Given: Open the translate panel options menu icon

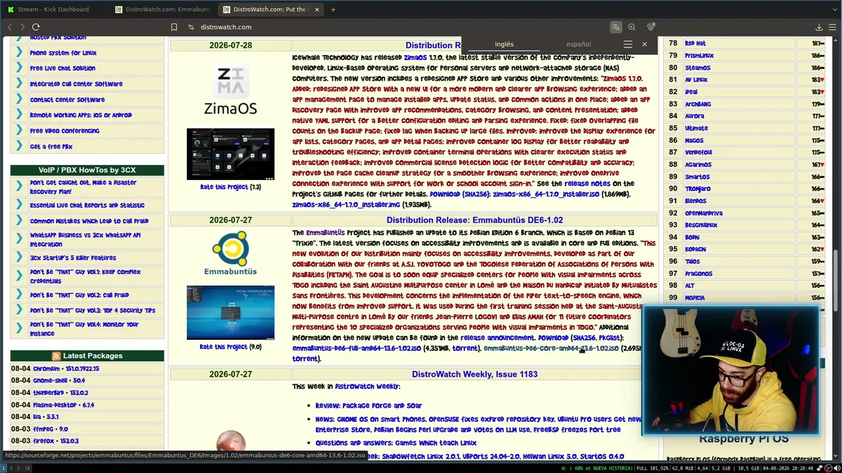Looking at the screenshot, I should pos(628,44).
